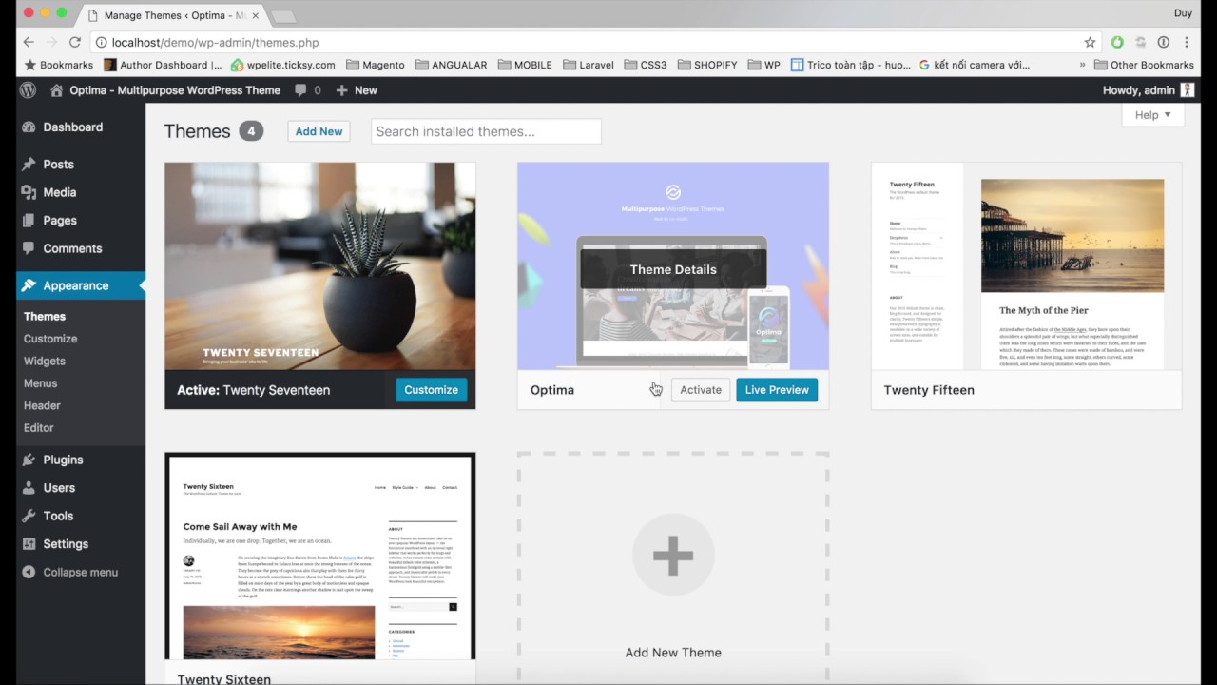
Task: Collapse the admin sidebar menu
Action: click(x=70, y=573)
